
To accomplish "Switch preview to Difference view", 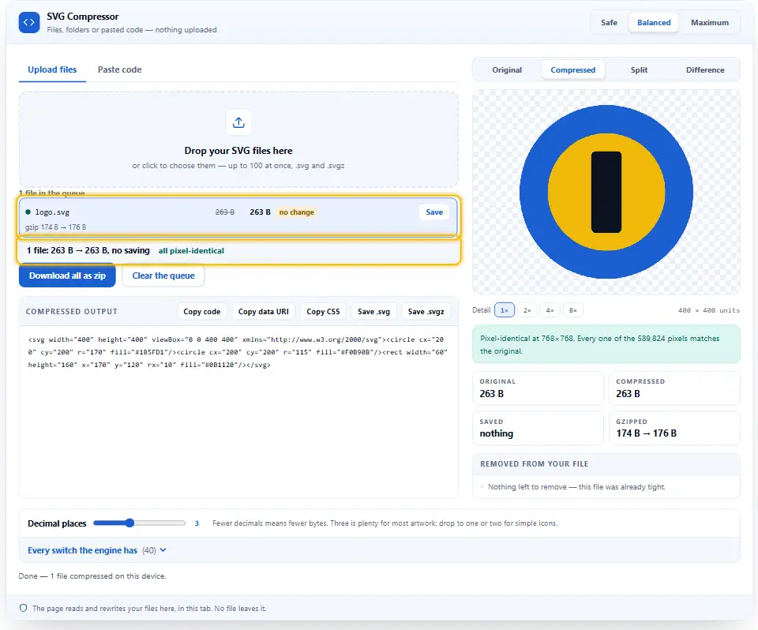I will pos(705,70).
